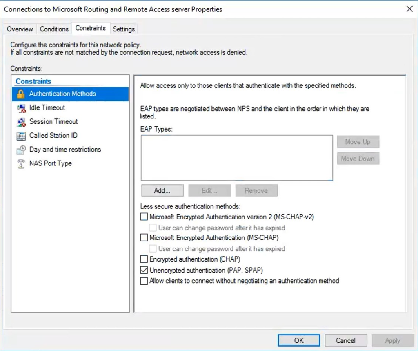Click the Authentication Methods lock icon
Image resolution: width=418 pixels, height=351 pixels.
(21, 94)
